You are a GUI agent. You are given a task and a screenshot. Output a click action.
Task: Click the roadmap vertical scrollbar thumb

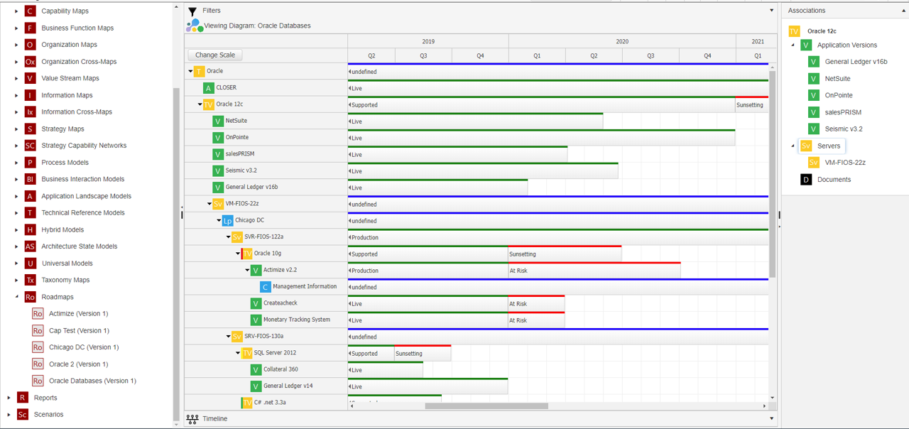[773, 174]
